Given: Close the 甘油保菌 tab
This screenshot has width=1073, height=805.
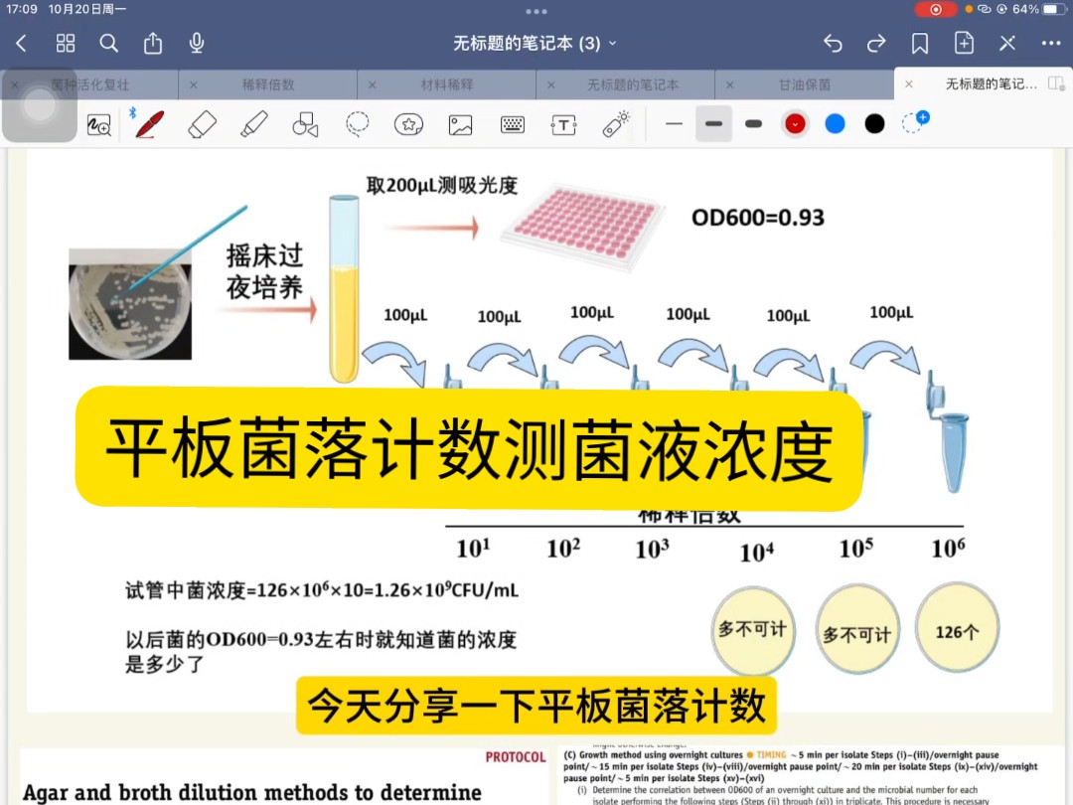Looking at the screenshot, I should 730,84.
